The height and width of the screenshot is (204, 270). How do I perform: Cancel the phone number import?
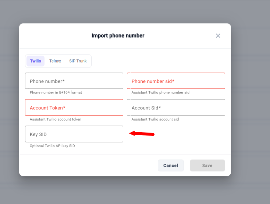click(x=171, y=166)
